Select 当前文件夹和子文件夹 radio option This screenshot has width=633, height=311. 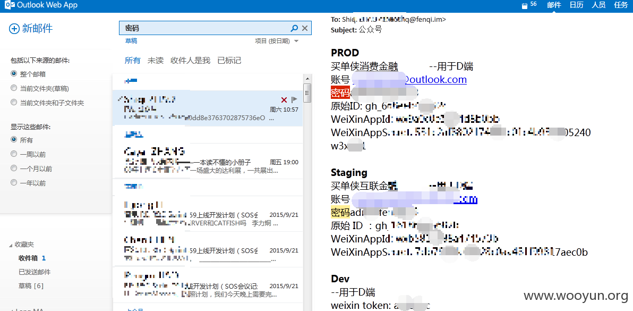point(14,103)
